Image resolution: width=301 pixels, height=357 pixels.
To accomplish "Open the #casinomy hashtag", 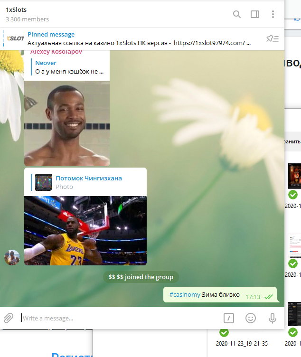I will tap(184, 294).
